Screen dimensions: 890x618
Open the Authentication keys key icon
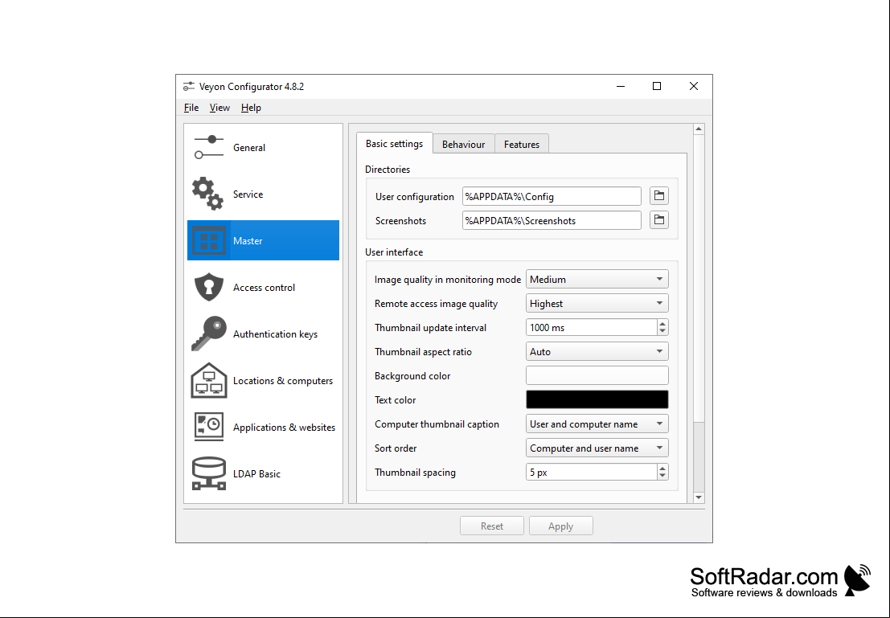(x=209, y=334)
